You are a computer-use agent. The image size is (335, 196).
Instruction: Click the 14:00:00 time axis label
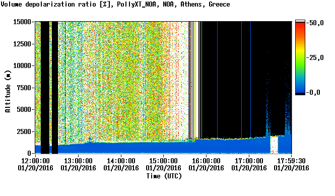(121, 161)
